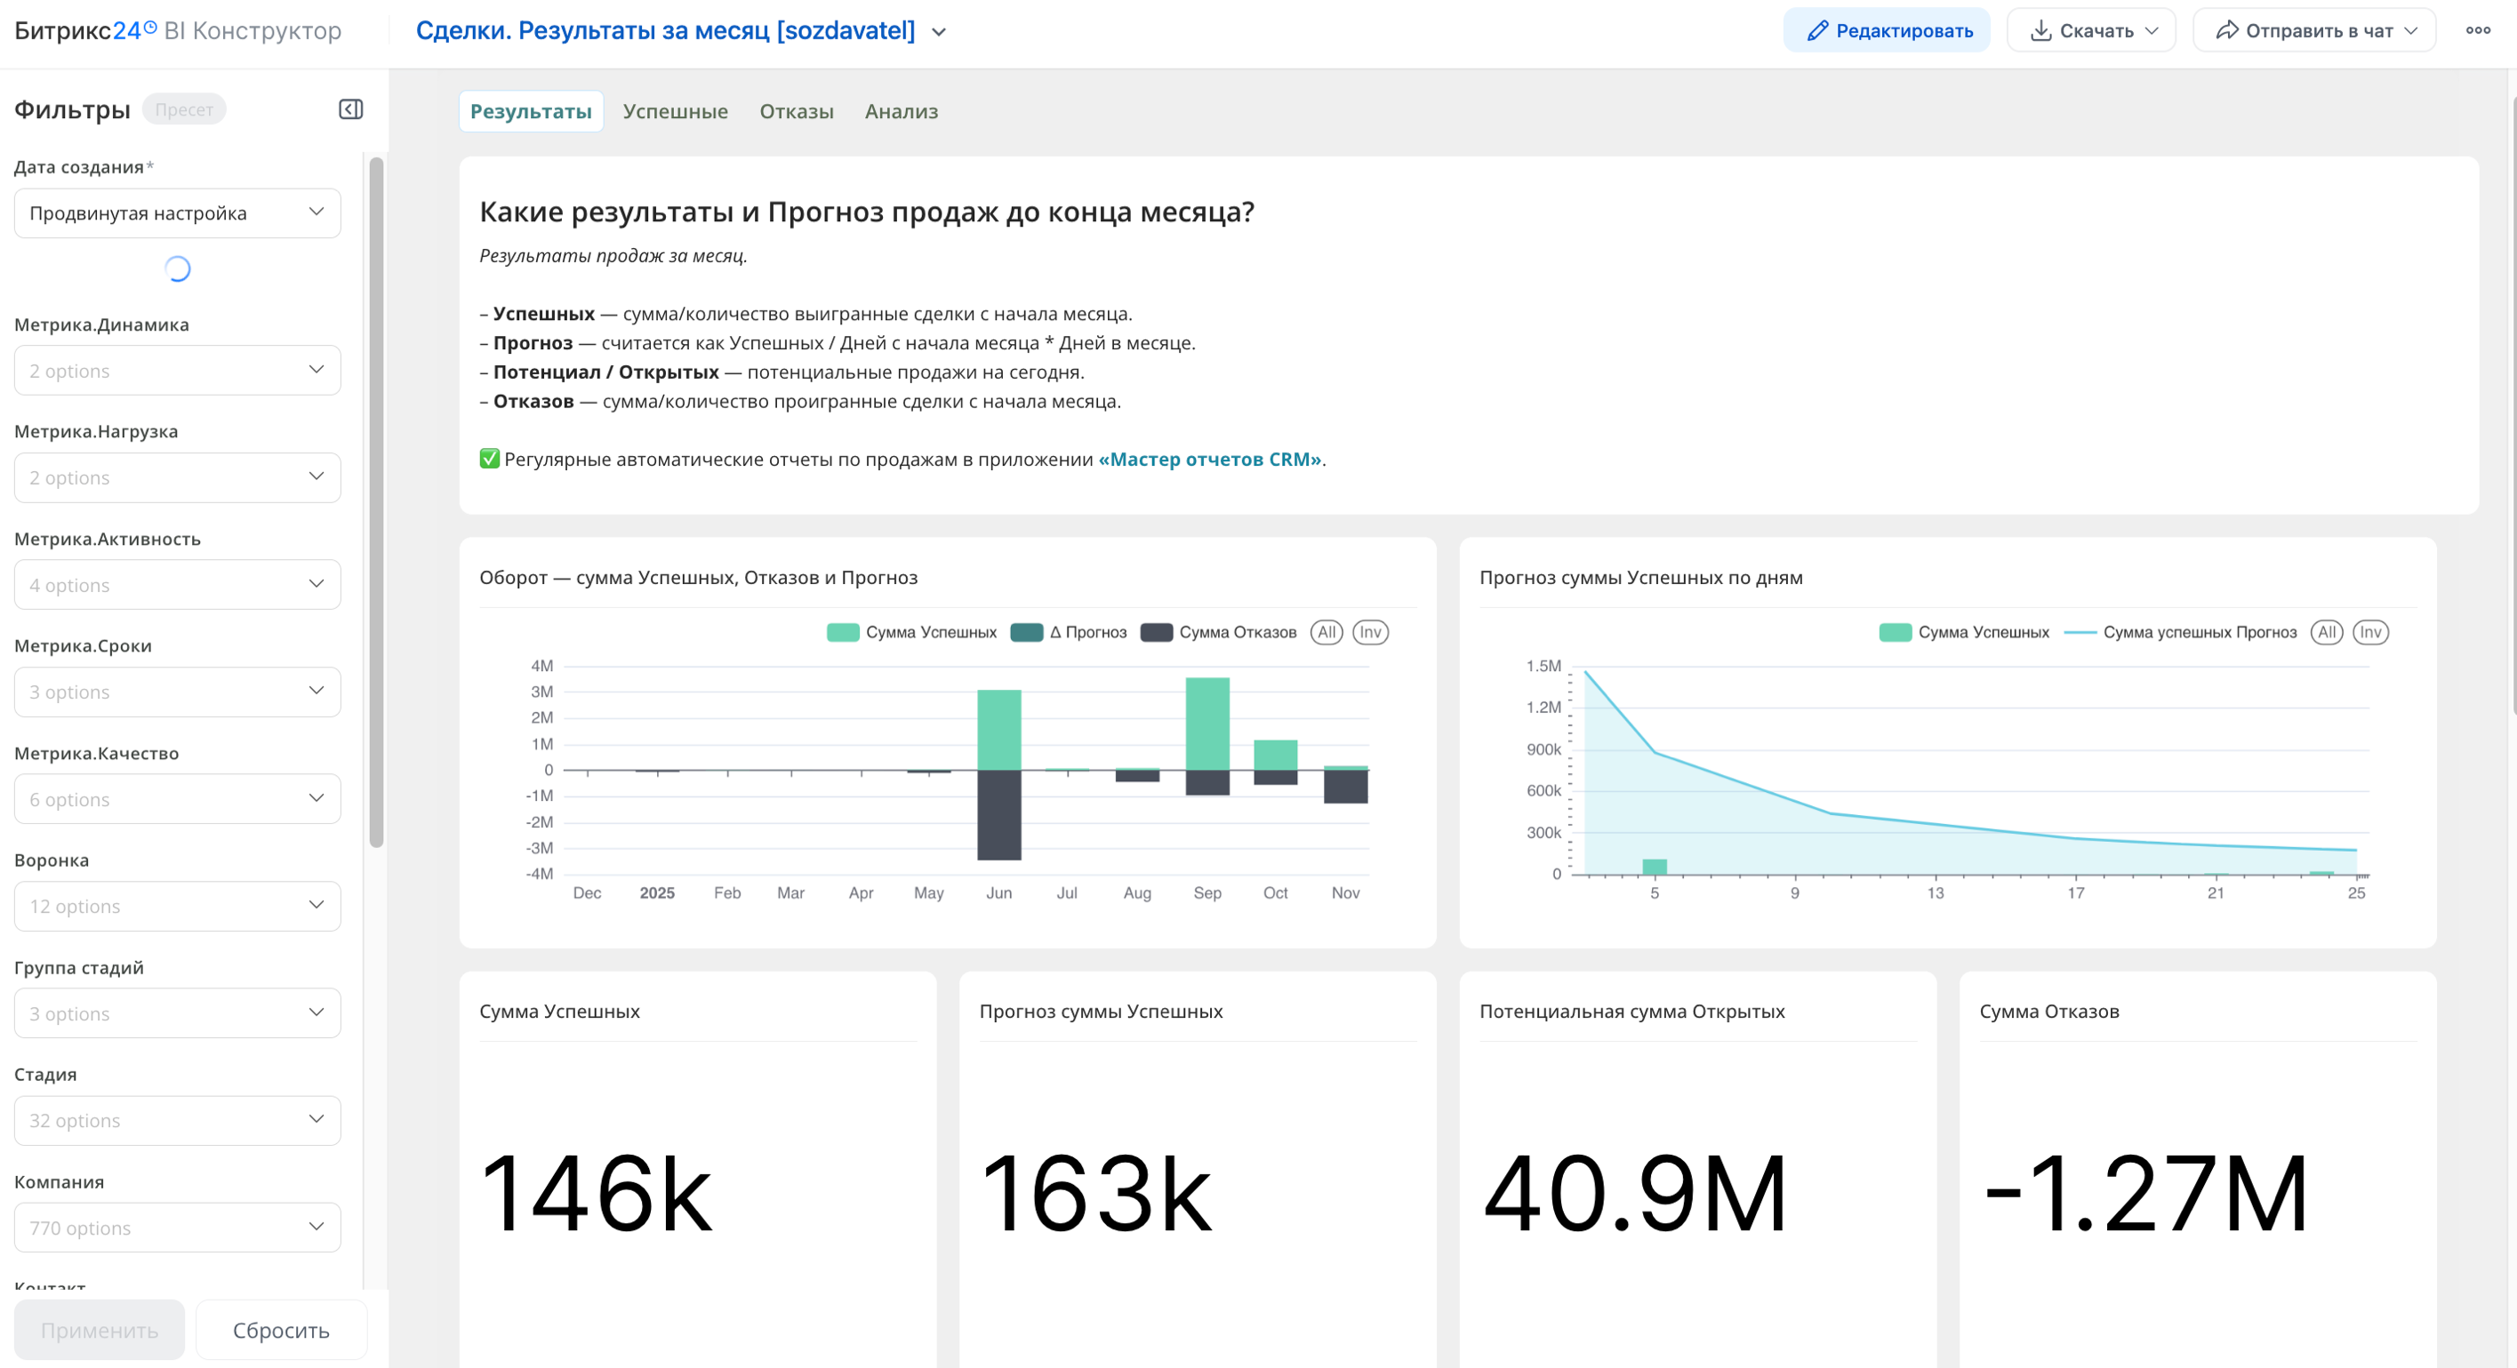Expand the Воронка 12 options dropdown
The image size is (2517, 1368).
[x=177, y=906]
